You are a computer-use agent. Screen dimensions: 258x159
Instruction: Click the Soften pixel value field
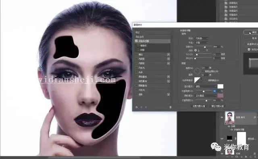(x=216, y=58)
